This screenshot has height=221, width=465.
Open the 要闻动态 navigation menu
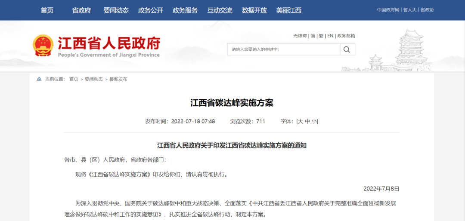point(116,10)
